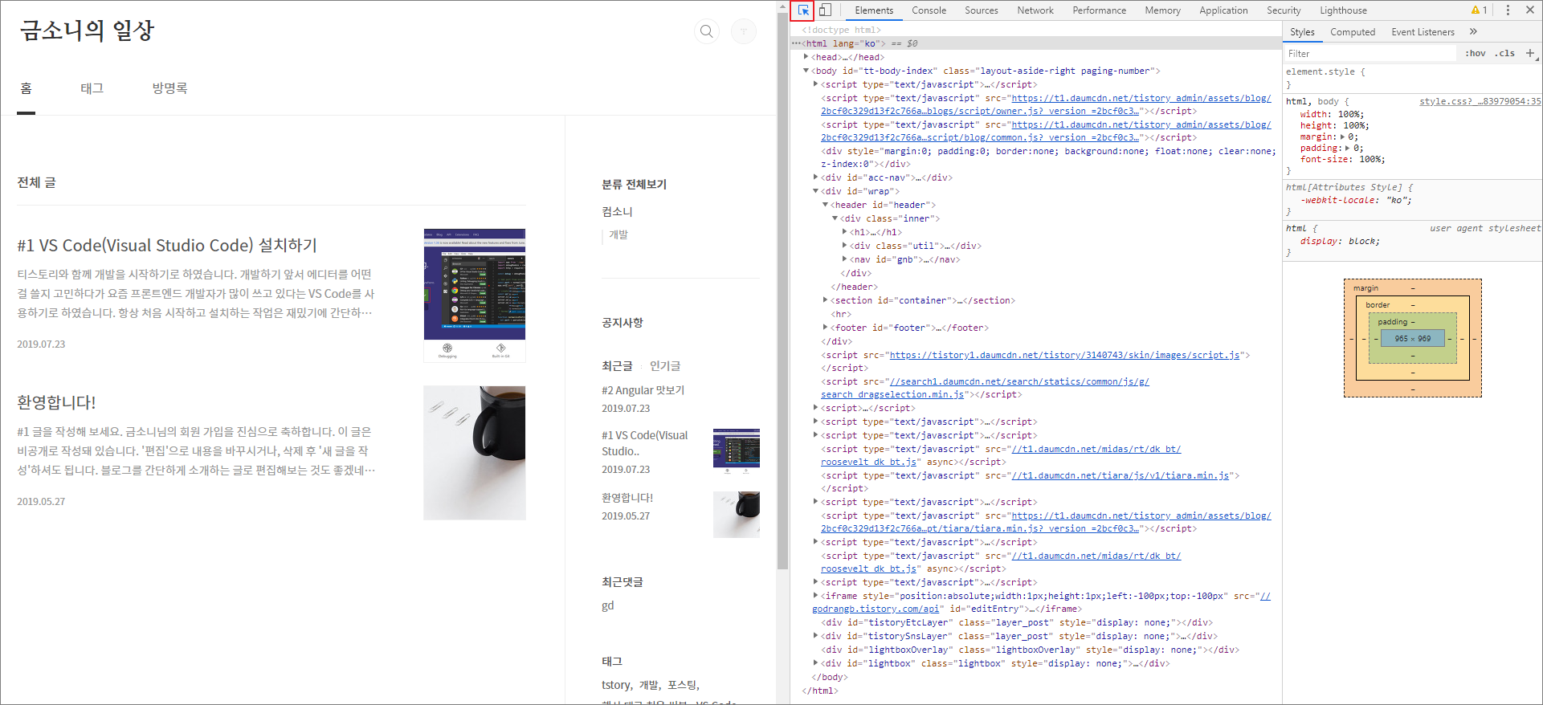Switch to the 인기글 list tab
The width and height of the screenshot is (1543, 705).
tap(665, 365)
